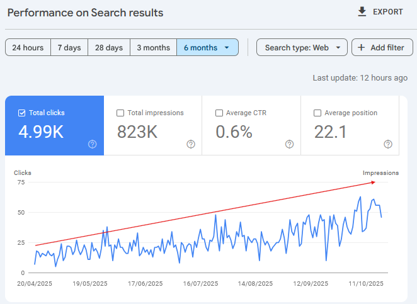Select the 3 months range
Screen dimensions: 417x304
154,47
